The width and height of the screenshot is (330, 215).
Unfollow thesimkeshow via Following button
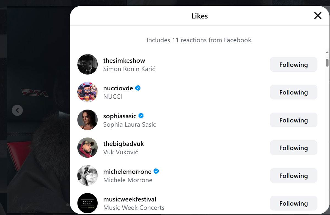tap(293, 65)
